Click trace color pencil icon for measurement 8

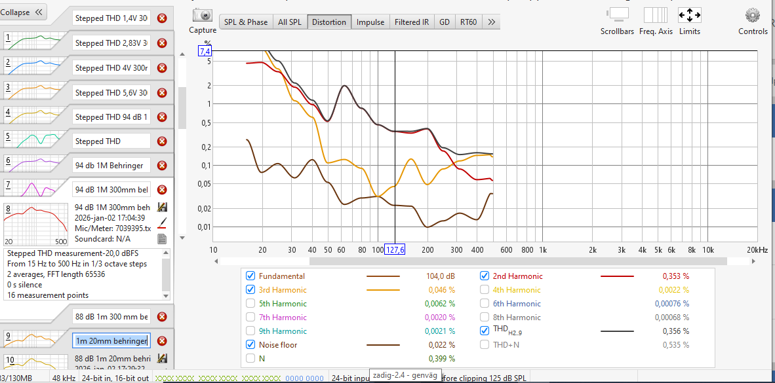162,223
